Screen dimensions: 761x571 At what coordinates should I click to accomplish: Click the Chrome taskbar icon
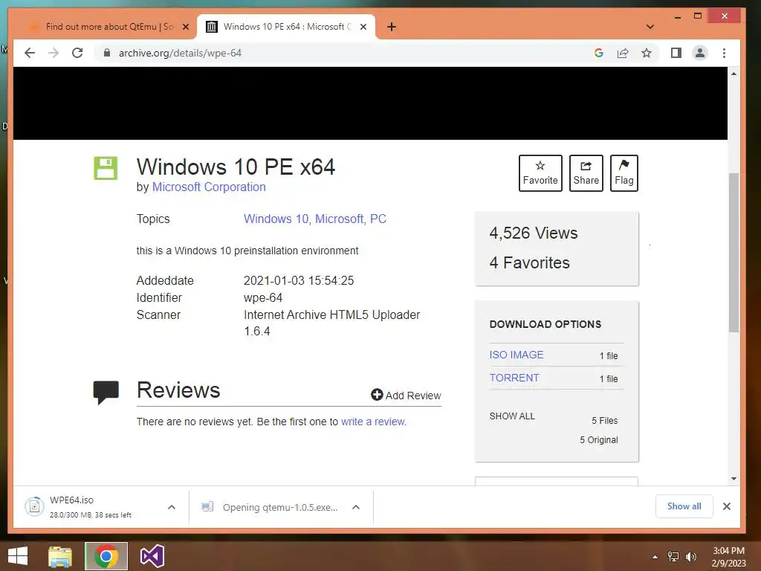tap(106, 556)
